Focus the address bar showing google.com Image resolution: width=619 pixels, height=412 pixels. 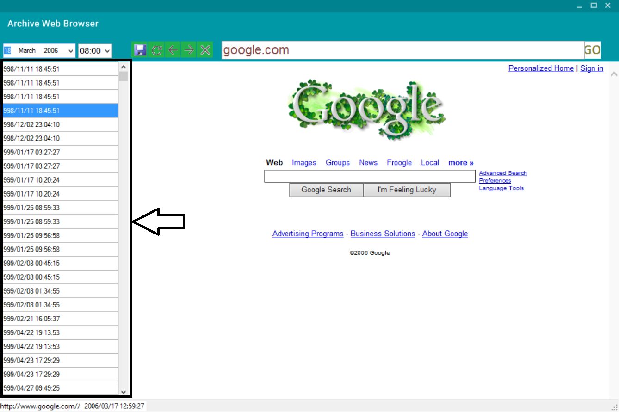pos(402,50)
